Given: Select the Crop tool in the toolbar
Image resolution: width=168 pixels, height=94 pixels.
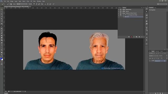Looking at the screenshot, I should click(x=2, y=19).
